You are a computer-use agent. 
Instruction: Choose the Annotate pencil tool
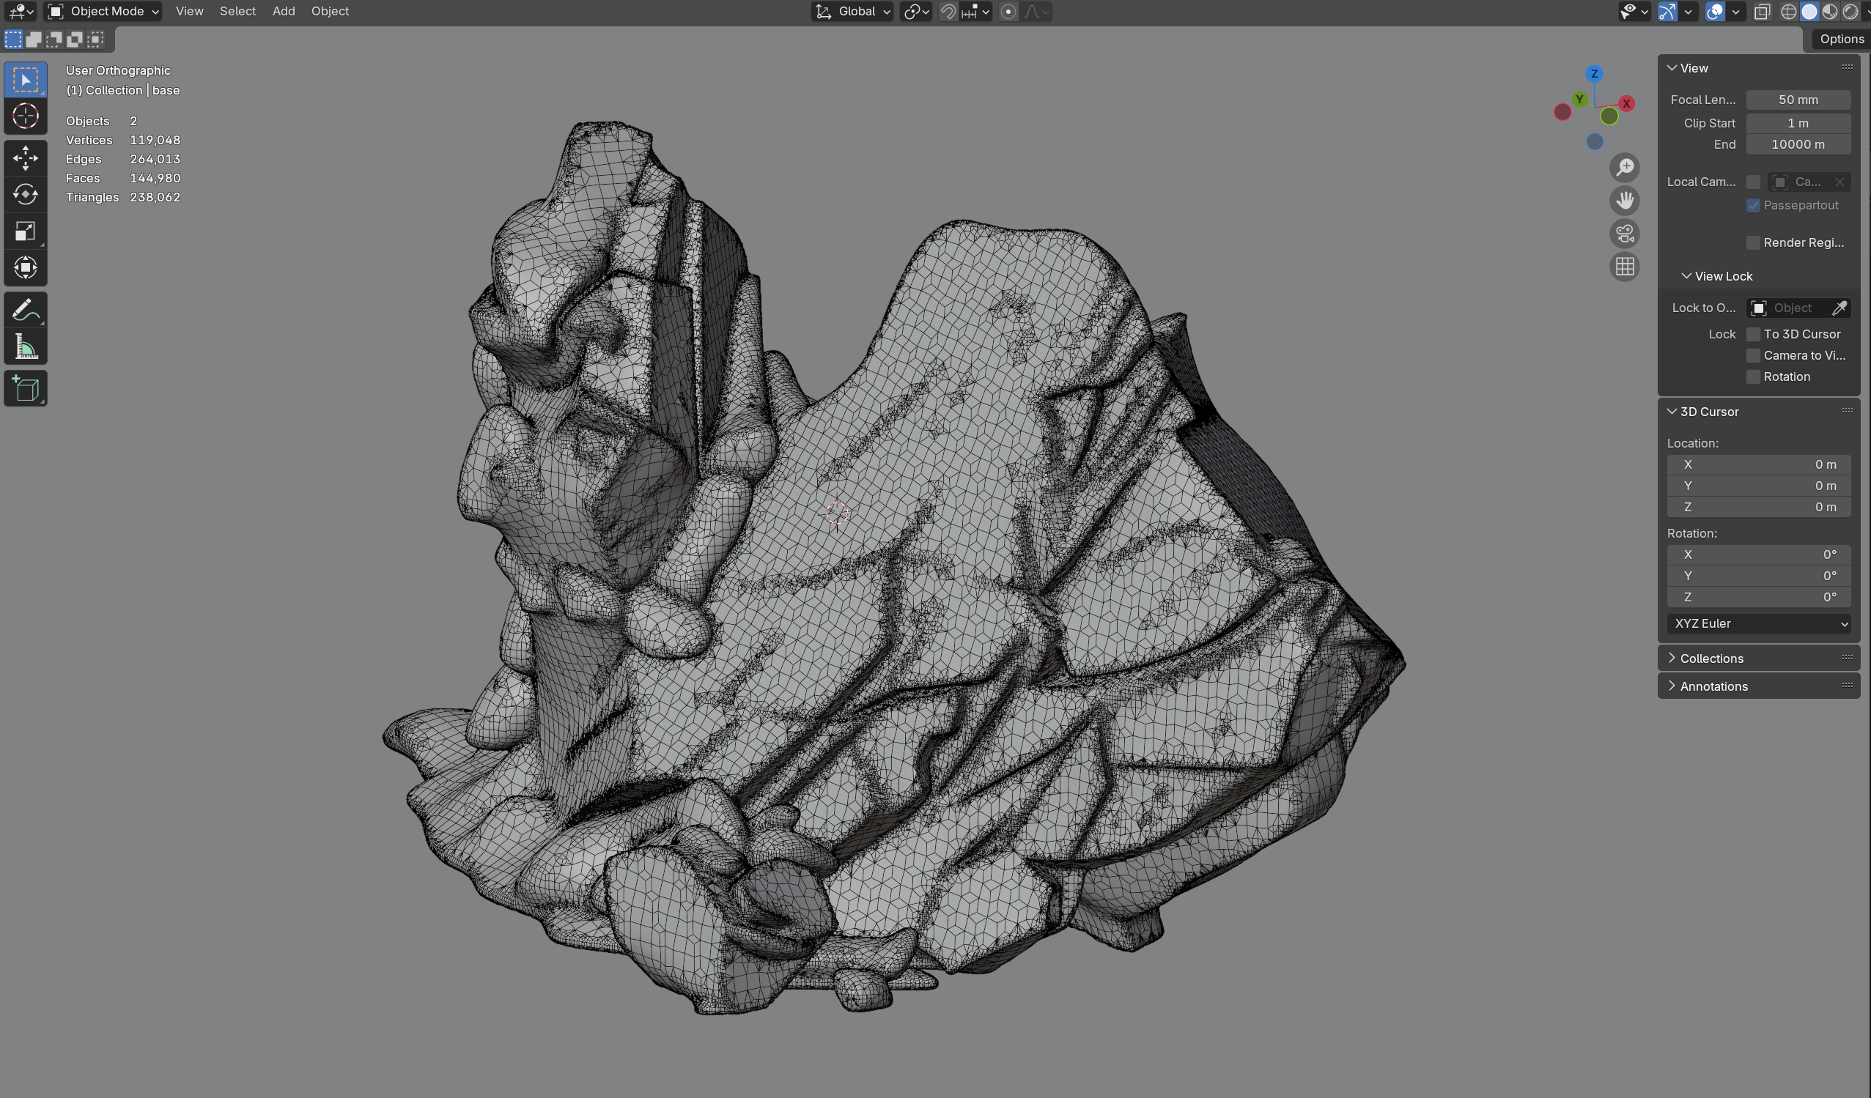(x=25, y=310)
